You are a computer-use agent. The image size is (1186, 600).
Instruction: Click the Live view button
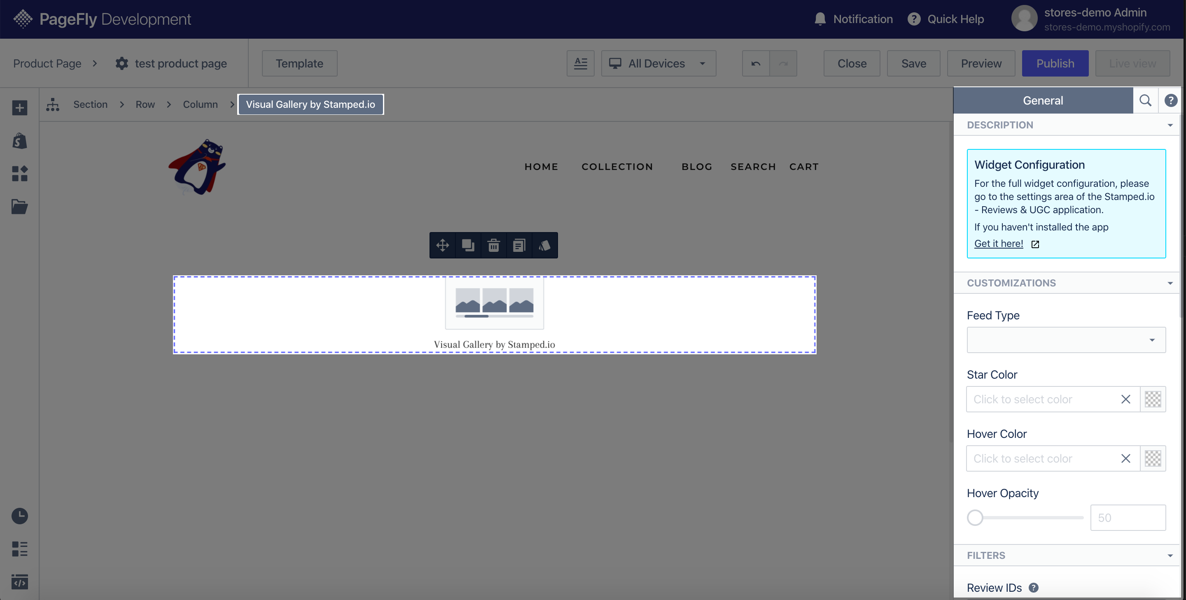click(1132, 63)
